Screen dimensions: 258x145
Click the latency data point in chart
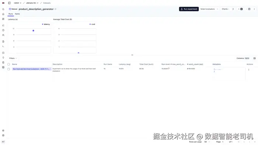[x=34, y=31]
